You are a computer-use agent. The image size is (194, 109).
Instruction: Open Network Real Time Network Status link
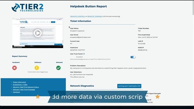(x=26, y=87)
